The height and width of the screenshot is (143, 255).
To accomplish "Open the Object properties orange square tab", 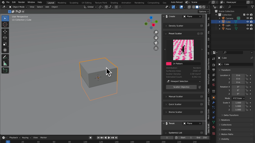I will click(214, 98).
